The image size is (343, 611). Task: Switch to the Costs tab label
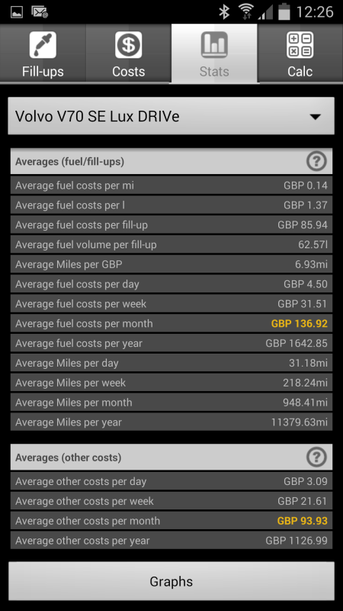click(128, 72)
